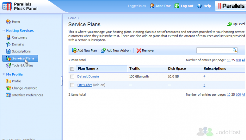Show All entries per page (bottom)
246x140 pixels.
click(x=243, y=95)
